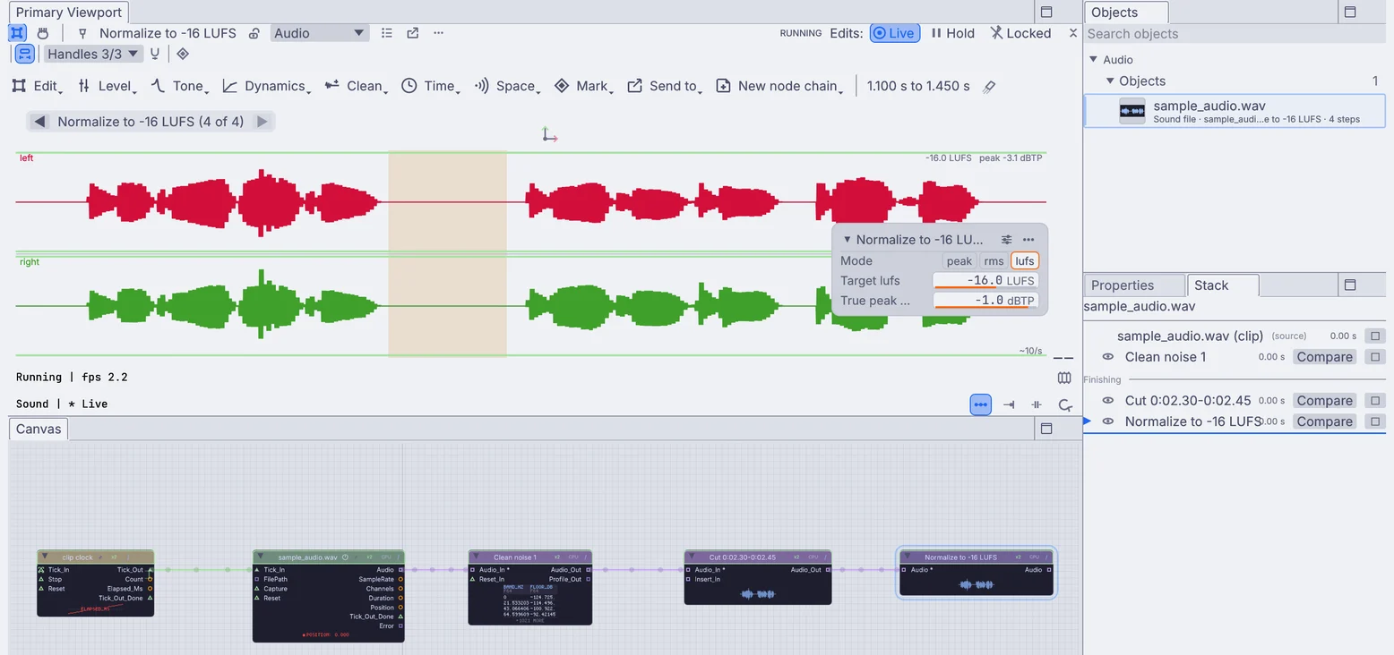Open the three-dots overflow menu in viewport header
1394x655 pixels.
click(438, 33)
